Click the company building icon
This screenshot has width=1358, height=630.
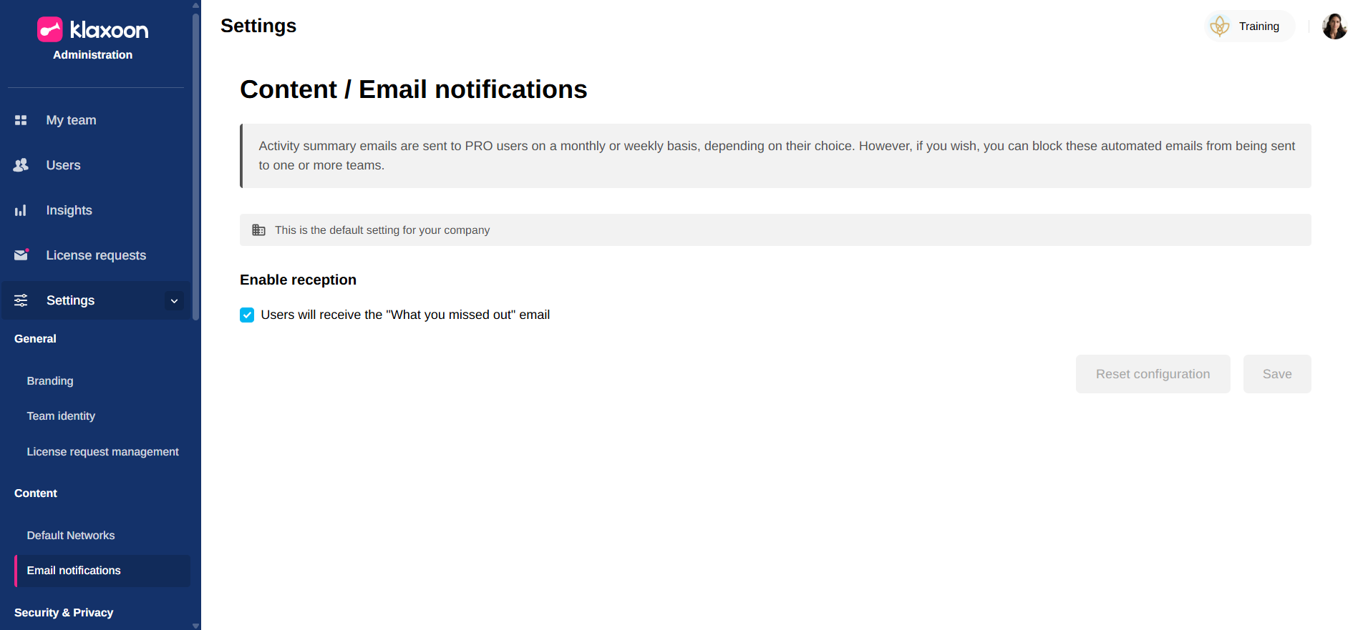[x=258, y=230]
